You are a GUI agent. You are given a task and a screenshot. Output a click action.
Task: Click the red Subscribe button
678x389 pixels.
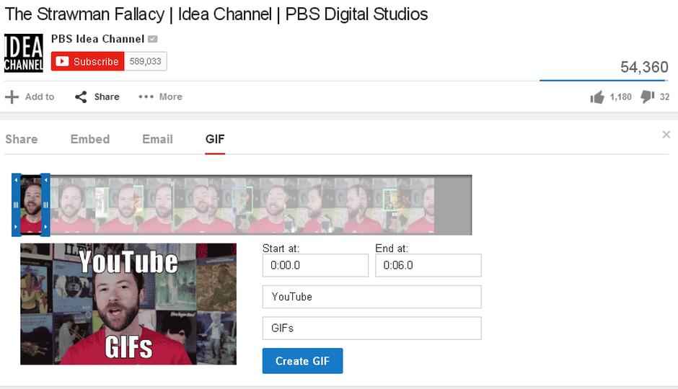pyautogui.click(x=87, y=61)
